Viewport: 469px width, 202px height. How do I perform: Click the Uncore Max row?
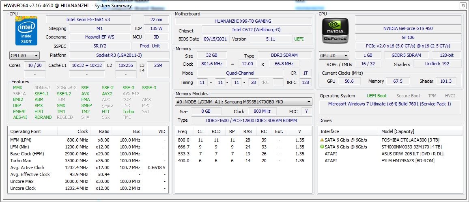(88, 181)
